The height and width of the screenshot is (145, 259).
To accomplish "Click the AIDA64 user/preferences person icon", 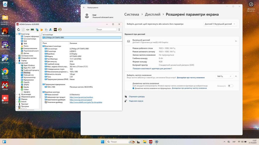I will point(51,30).
